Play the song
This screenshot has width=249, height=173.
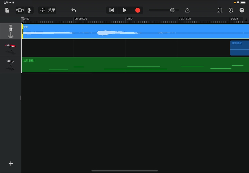click(125, 10)
